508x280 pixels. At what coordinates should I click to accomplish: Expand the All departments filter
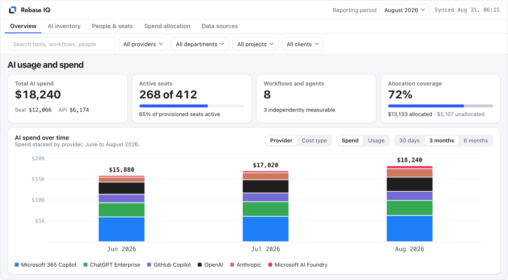click(200, 44)
